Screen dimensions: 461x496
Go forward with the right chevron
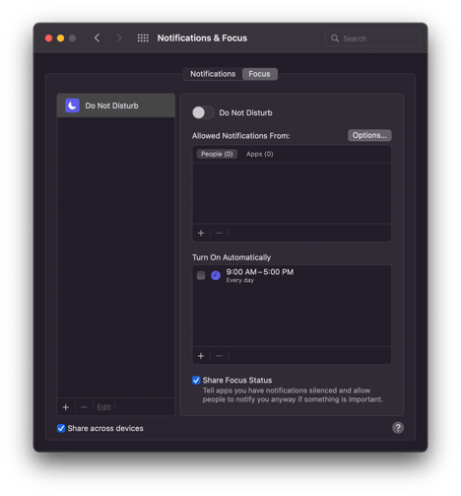click(119, 38)
